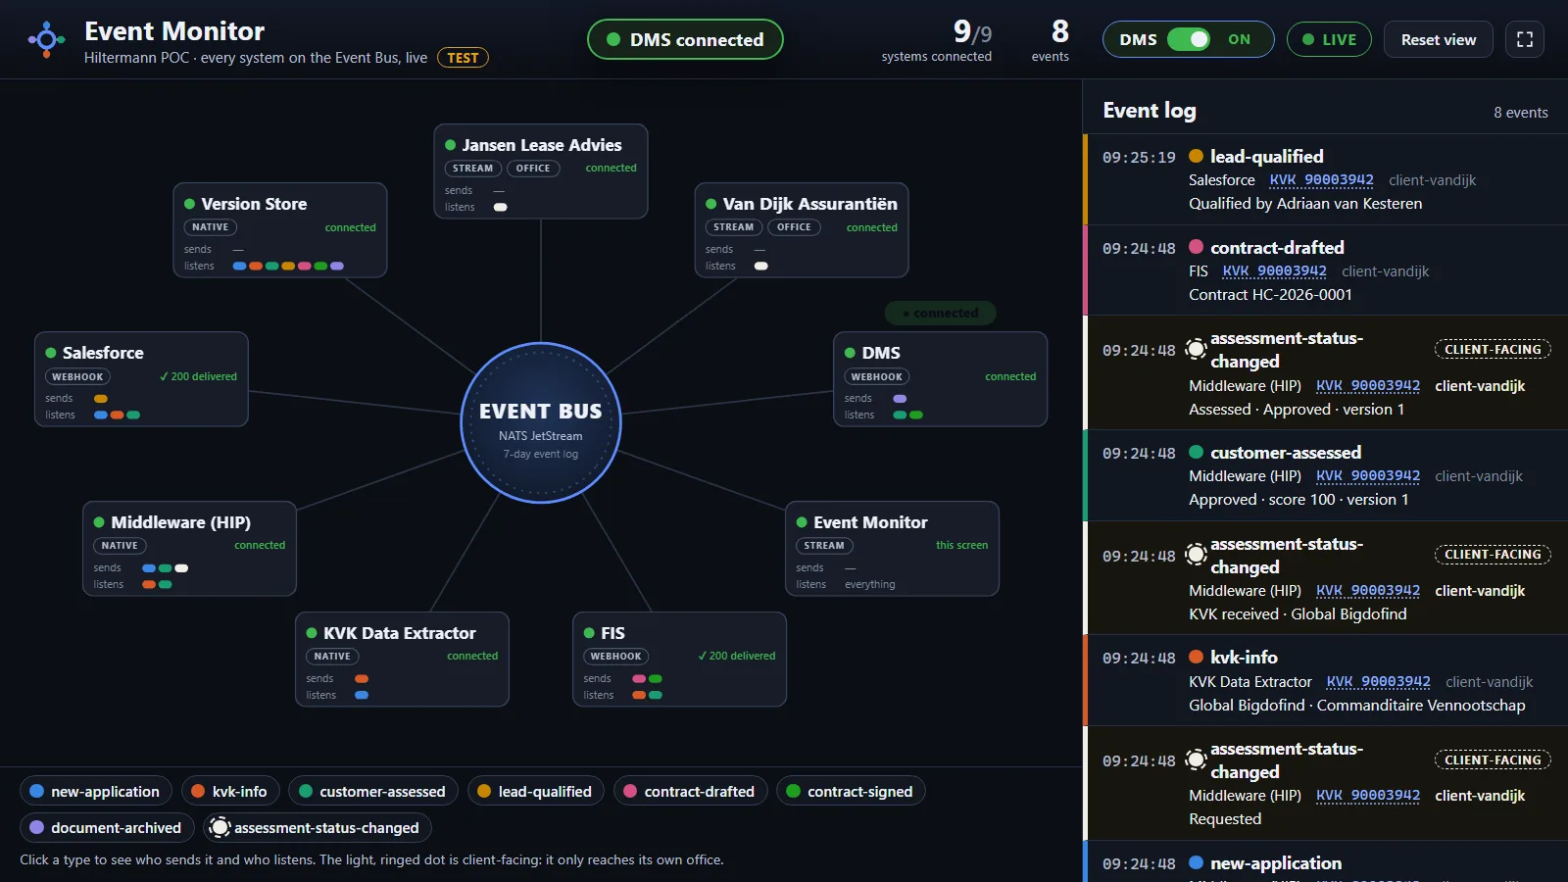This screenshot has width=1568, height=882.
Task: Click CLIENT-FACING badge on Requested entry
Action: [x=1493, y=760]
